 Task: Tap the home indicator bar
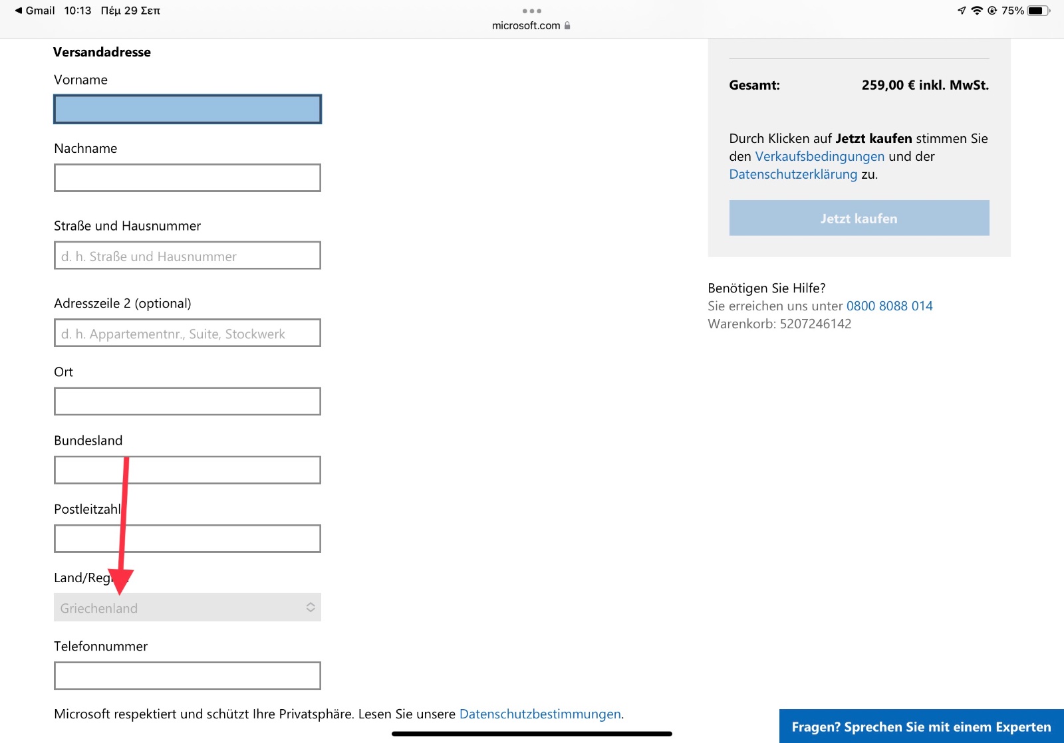coord(532,734)
